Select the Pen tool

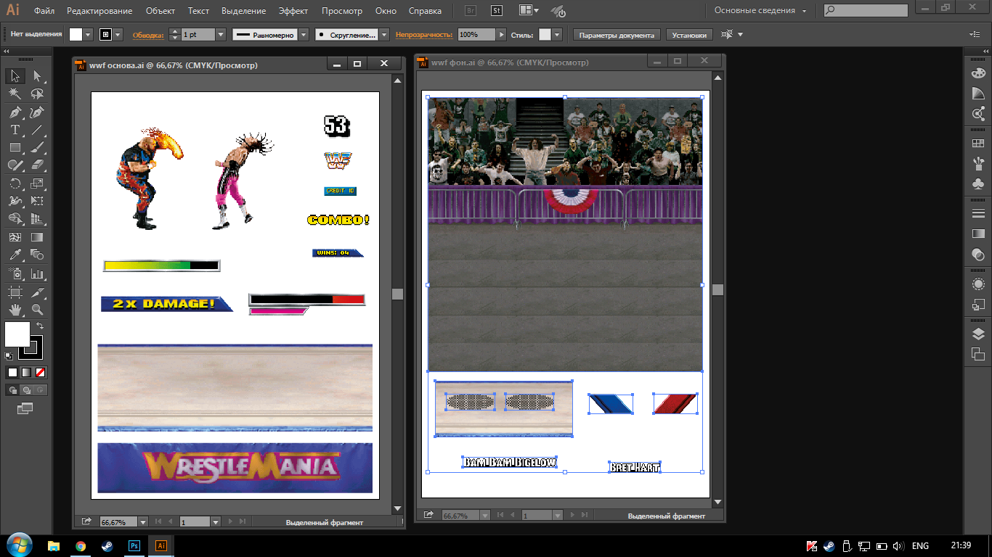click(15, 112)
